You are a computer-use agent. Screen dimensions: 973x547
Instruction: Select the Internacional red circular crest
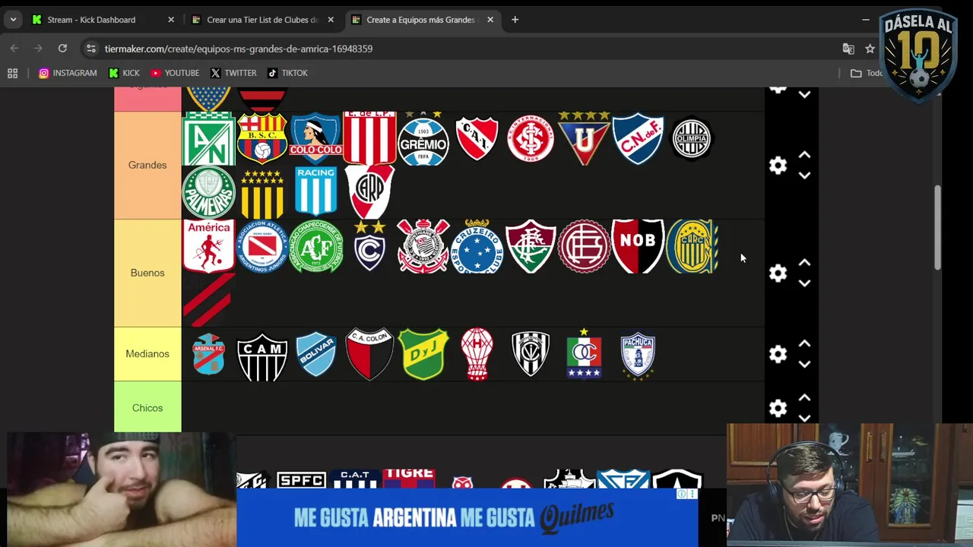pyautogui.click(x=531, y=138)
